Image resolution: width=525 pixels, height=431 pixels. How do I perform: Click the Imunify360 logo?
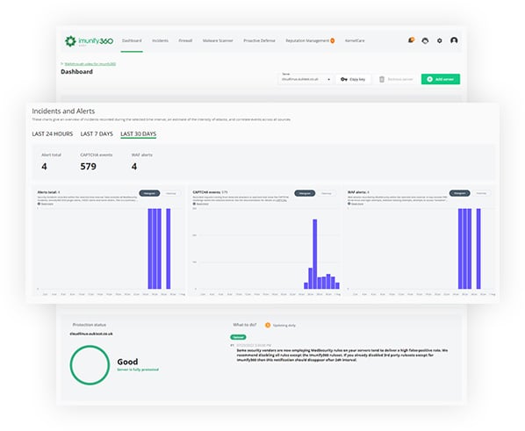coord(89,41)
